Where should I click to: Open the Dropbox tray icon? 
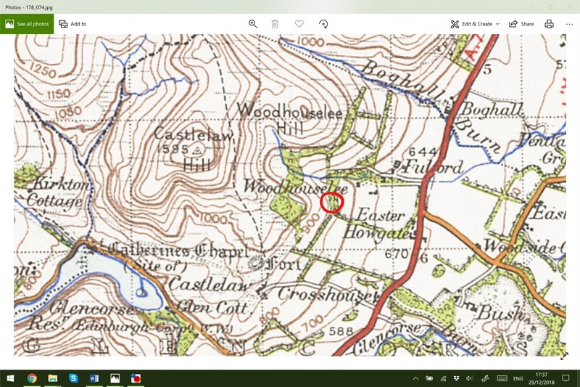[x=456, y=378]
